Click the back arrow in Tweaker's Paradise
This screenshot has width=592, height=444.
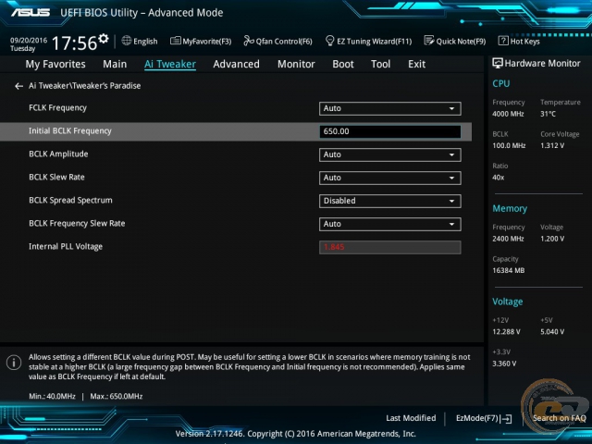18,86
